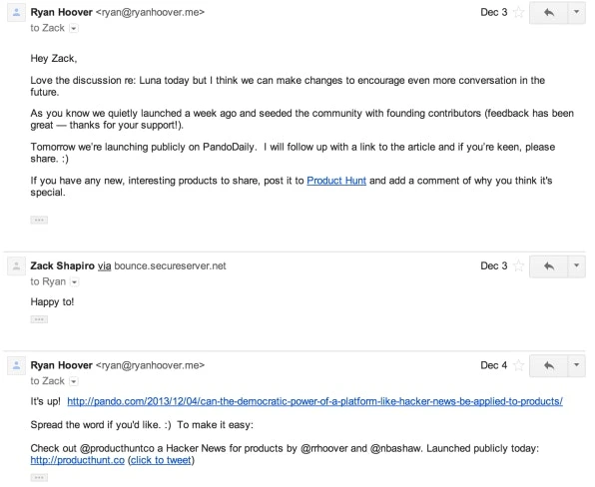Viewport: 595px width, 487px height.
Task: Reply to Zack Shapiro's message
Action: (548, 266)
